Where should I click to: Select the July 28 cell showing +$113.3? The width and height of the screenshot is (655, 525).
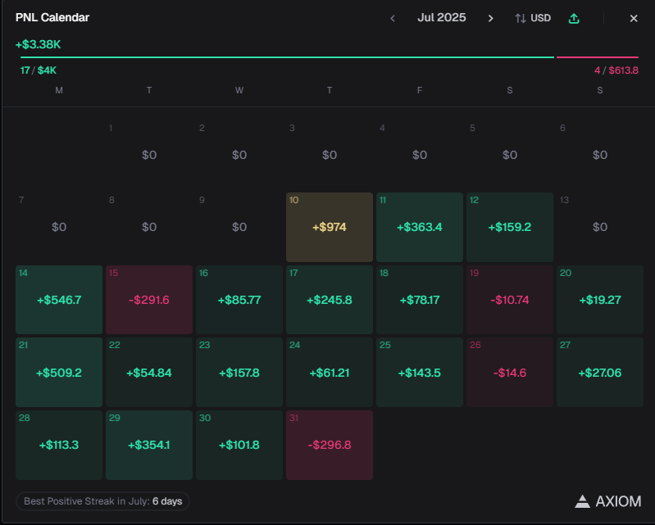coord(59,445)
